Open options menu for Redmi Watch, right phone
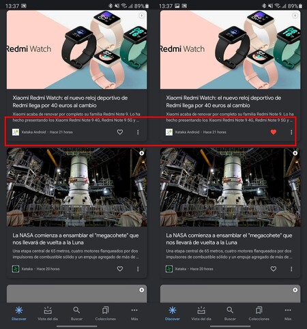Viewport: 307px width, 329px height. tap(291, 132)
